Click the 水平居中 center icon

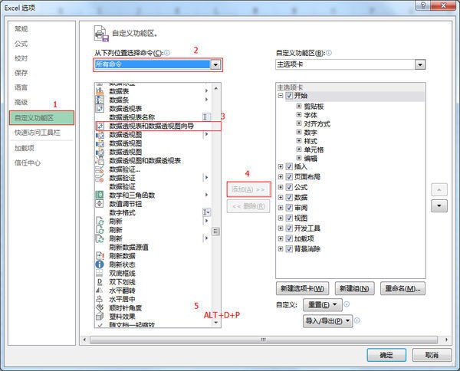[100, 299]
